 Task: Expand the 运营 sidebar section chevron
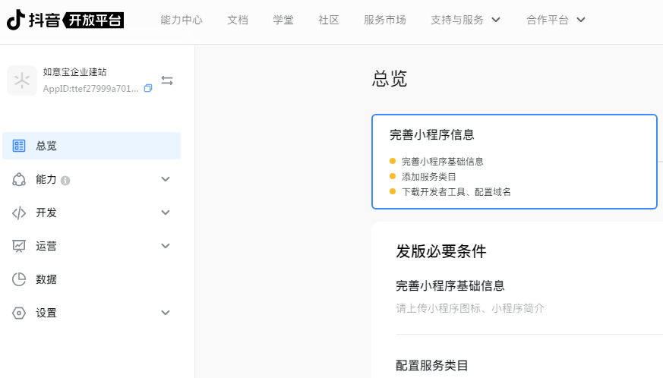166,246
